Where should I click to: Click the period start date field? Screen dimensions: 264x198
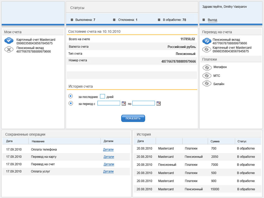click(109, 103)
